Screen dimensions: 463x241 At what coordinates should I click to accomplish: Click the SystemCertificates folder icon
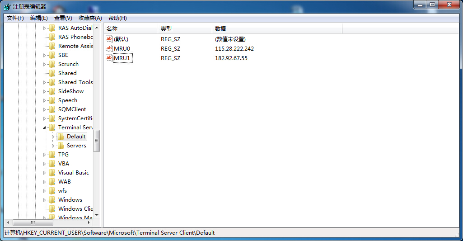52,118
